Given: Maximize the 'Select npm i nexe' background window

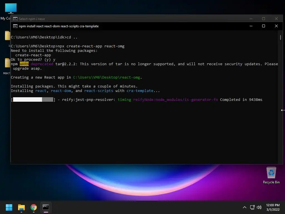Looking at the screenshot, I should point(264,19).
